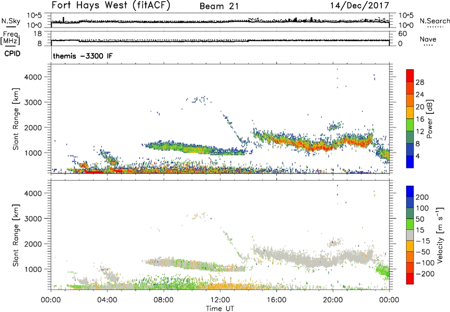
Task: Click "Slant Range [km]" label of velocity panel
Action: [16, 235]
